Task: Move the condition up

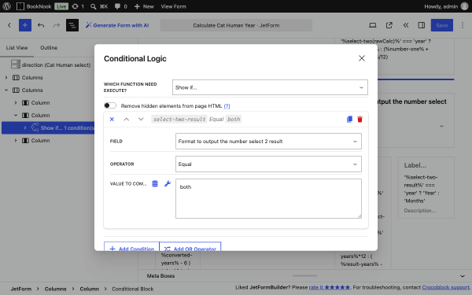Action: (127, 120)
